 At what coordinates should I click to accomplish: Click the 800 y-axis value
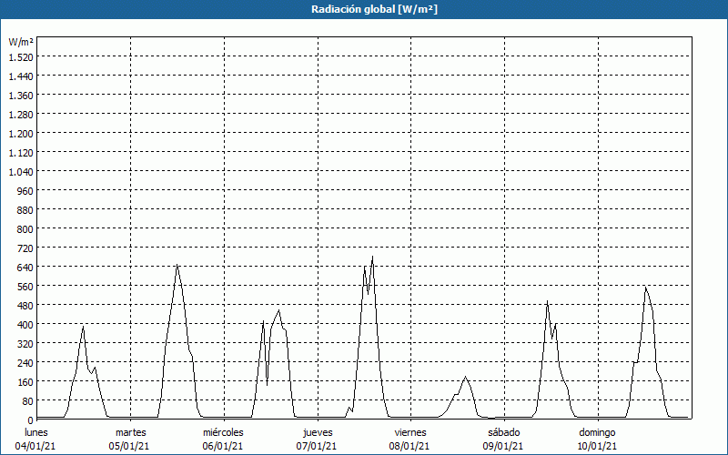(25, 229)
